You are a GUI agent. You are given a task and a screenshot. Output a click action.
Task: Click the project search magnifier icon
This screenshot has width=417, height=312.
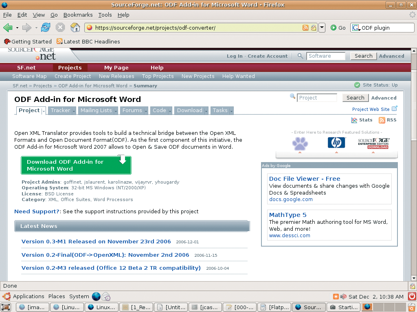[292, 97]
